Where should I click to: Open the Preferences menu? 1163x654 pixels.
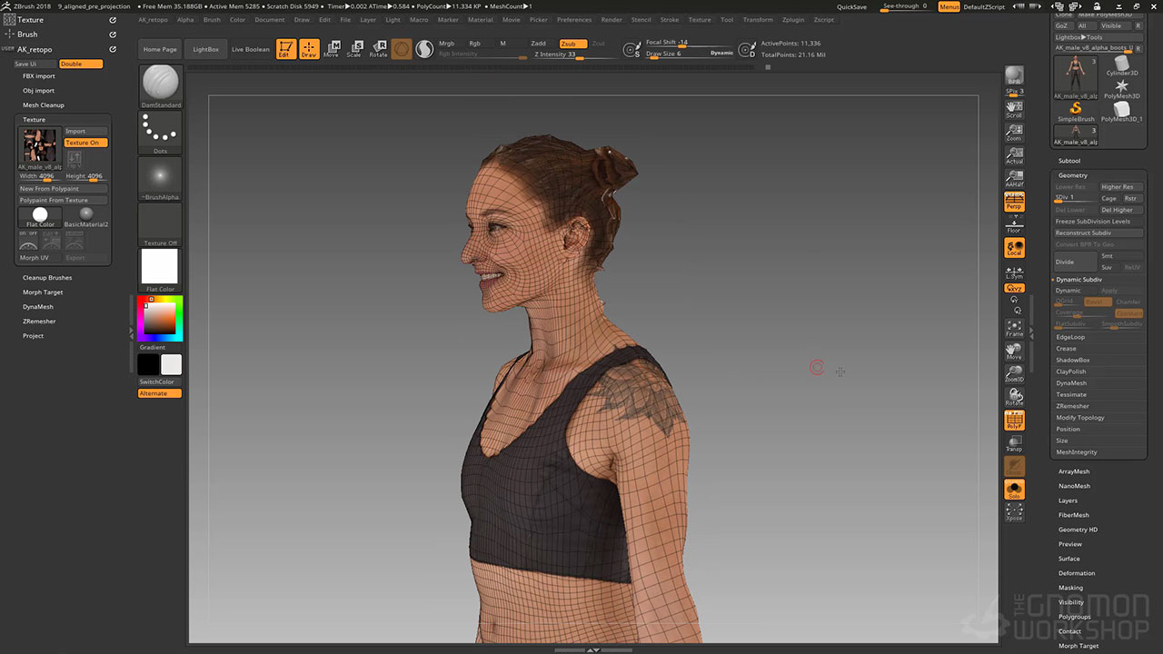coord(573,20)
